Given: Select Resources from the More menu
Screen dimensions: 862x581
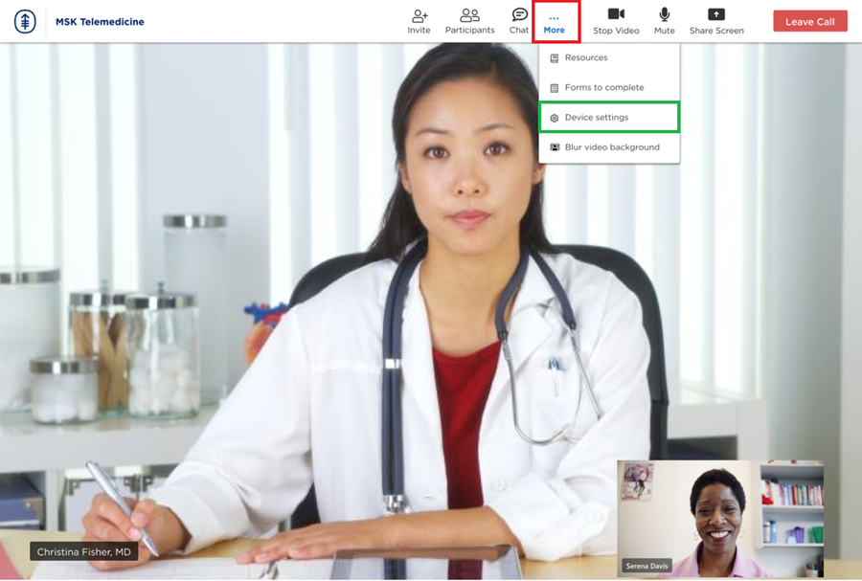Looking at the screenshot, I should 586,58.
